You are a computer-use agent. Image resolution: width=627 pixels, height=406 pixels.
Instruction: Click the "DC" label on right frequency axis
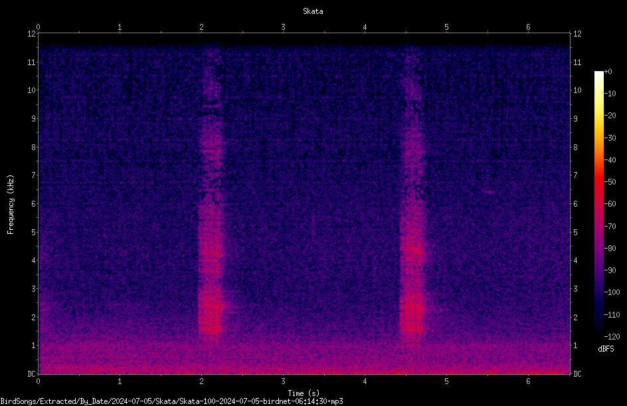(577, 373)
